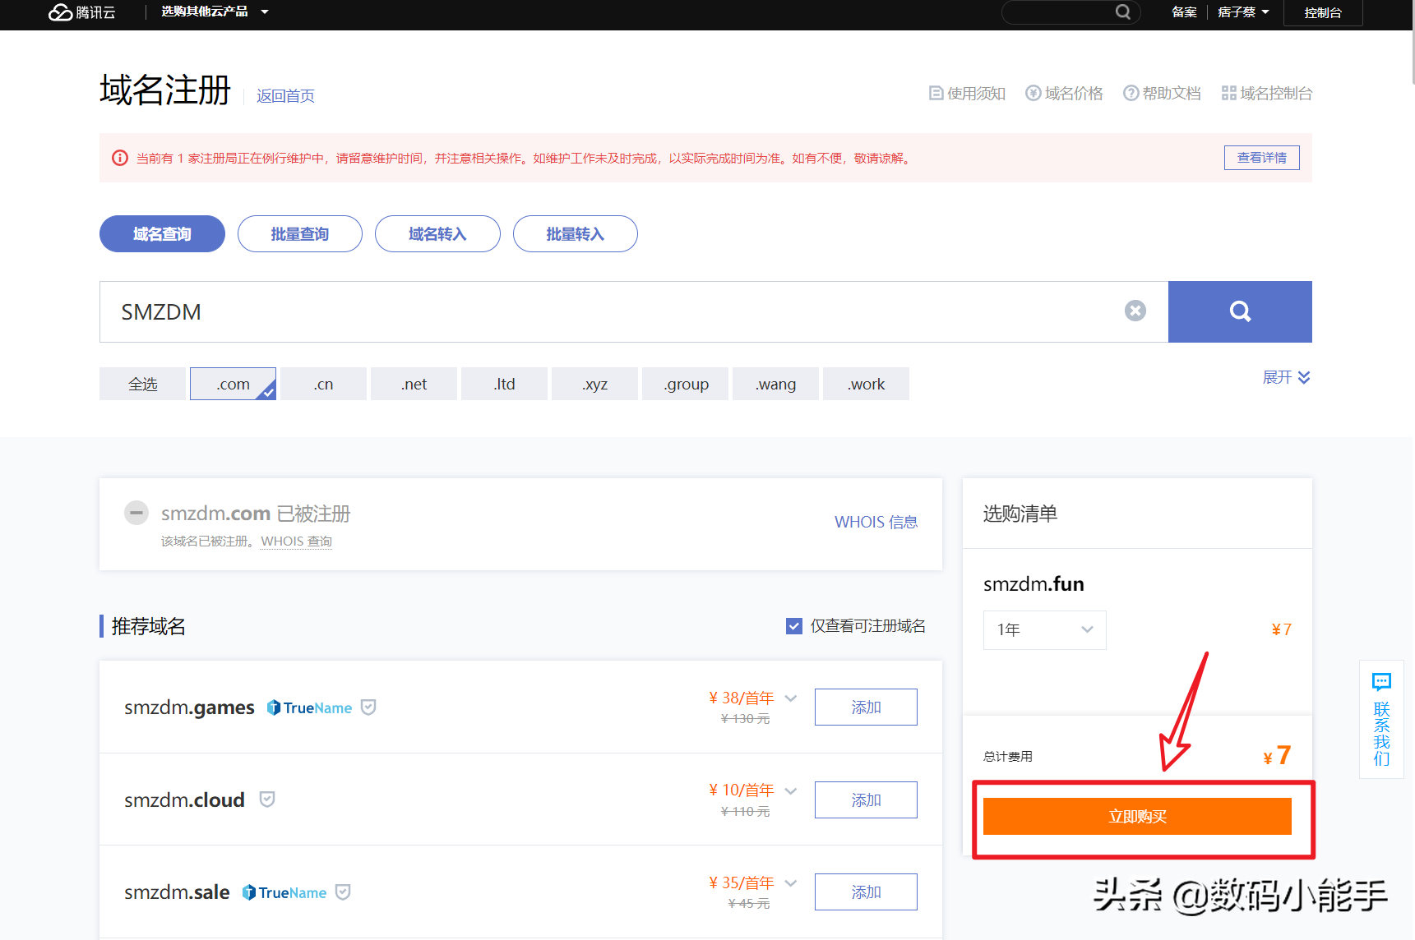Click the search magnifier in top navigation bar
The image size is (1415, 940).
coord(1122,12)
